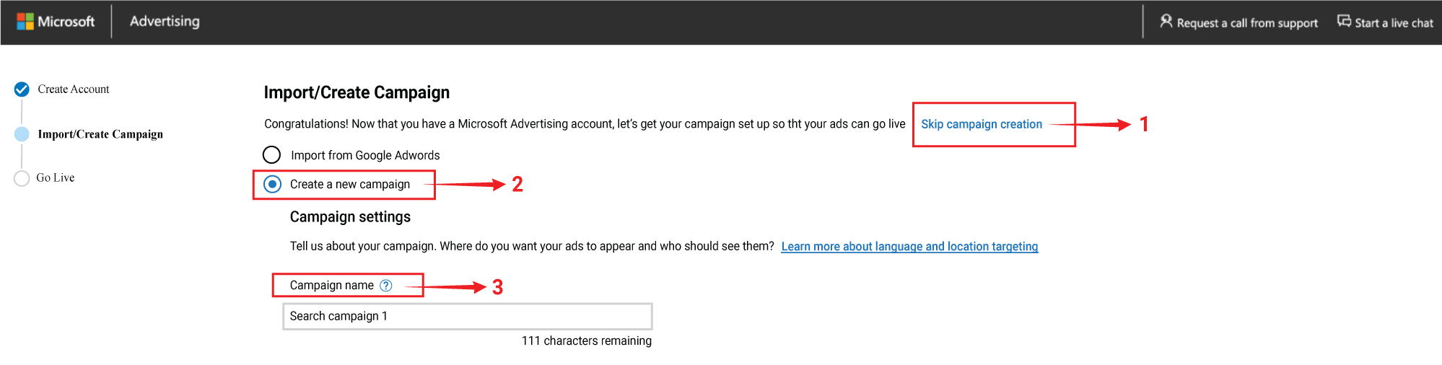The height and width of the screenshot is (365, 1442).
Task: Go to the Import/Create Campaign step label
Action: pyautogui.click(x=100, y=134)
